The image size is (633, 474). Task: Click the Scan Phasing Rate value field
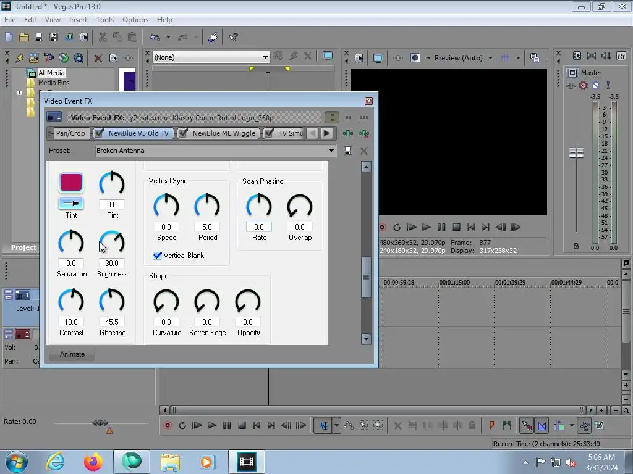(259, 227)
